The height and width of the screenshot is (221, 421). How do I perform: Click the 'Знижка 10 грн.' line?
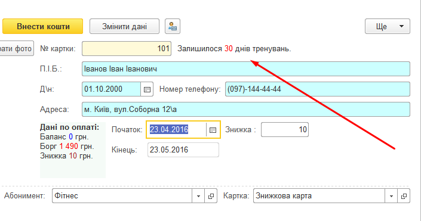pos(66,155)
